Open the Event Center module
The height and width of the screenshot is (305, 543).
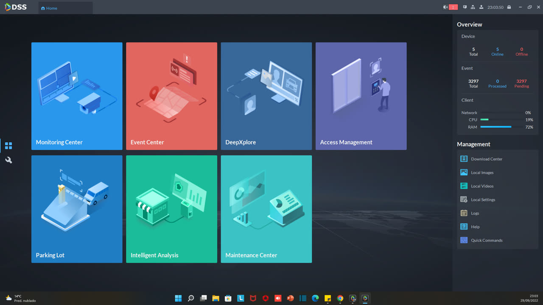[x=171, y=96]
